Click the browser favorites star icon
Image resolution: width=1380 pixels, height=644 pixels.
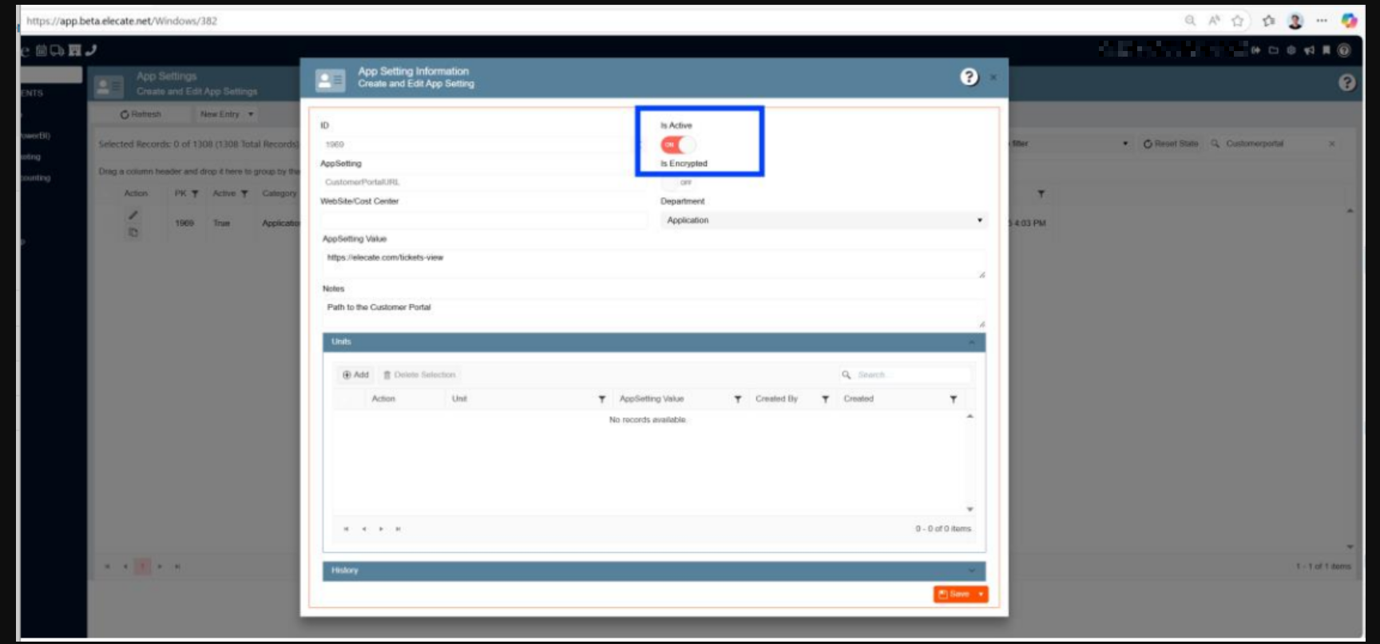click(1238, 21)
